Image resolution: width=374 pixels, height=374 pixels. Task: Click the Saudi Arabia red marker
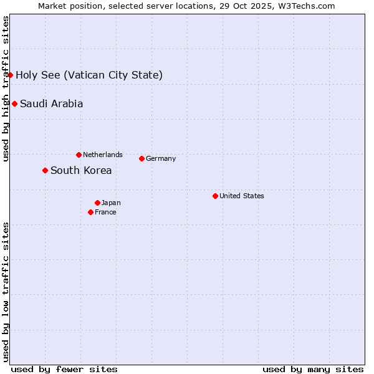tap(15, 104)
